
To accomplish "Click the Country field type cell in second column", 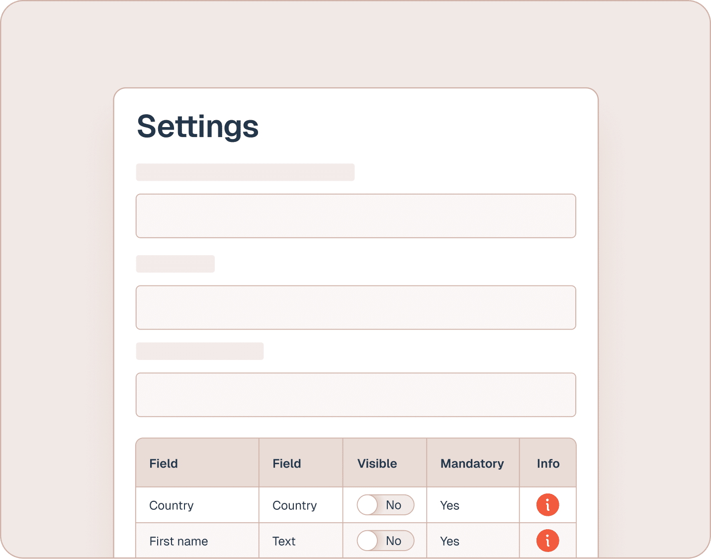I will (x=294, y=505).
